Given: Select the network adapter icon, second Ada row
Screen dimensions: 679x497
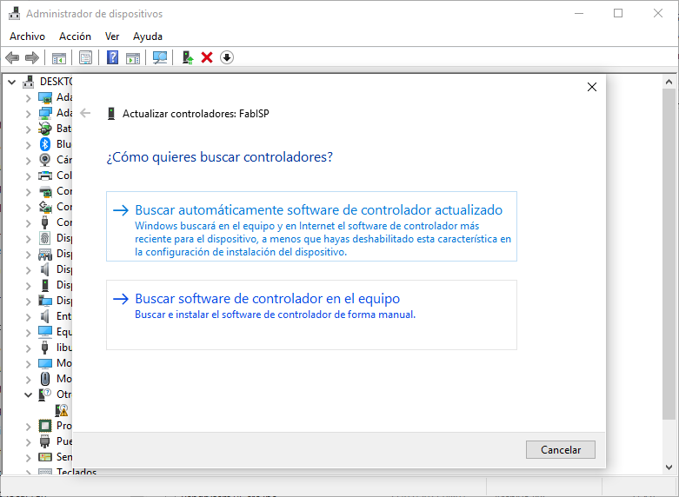Looking at the screenshot, I should point(45,113).
